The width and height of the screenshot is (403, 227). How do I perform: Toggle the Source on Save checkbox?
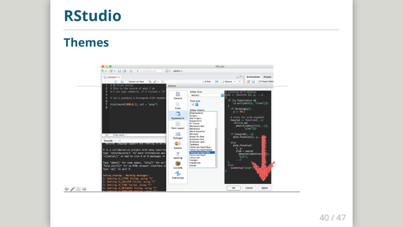tap(127, 82)
